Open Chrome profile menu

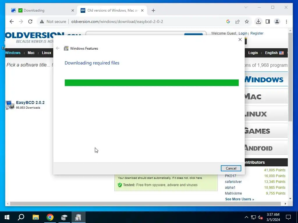tap(277, 21)
